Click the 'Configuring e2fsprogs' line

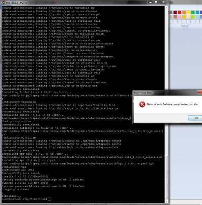(19, 137)
